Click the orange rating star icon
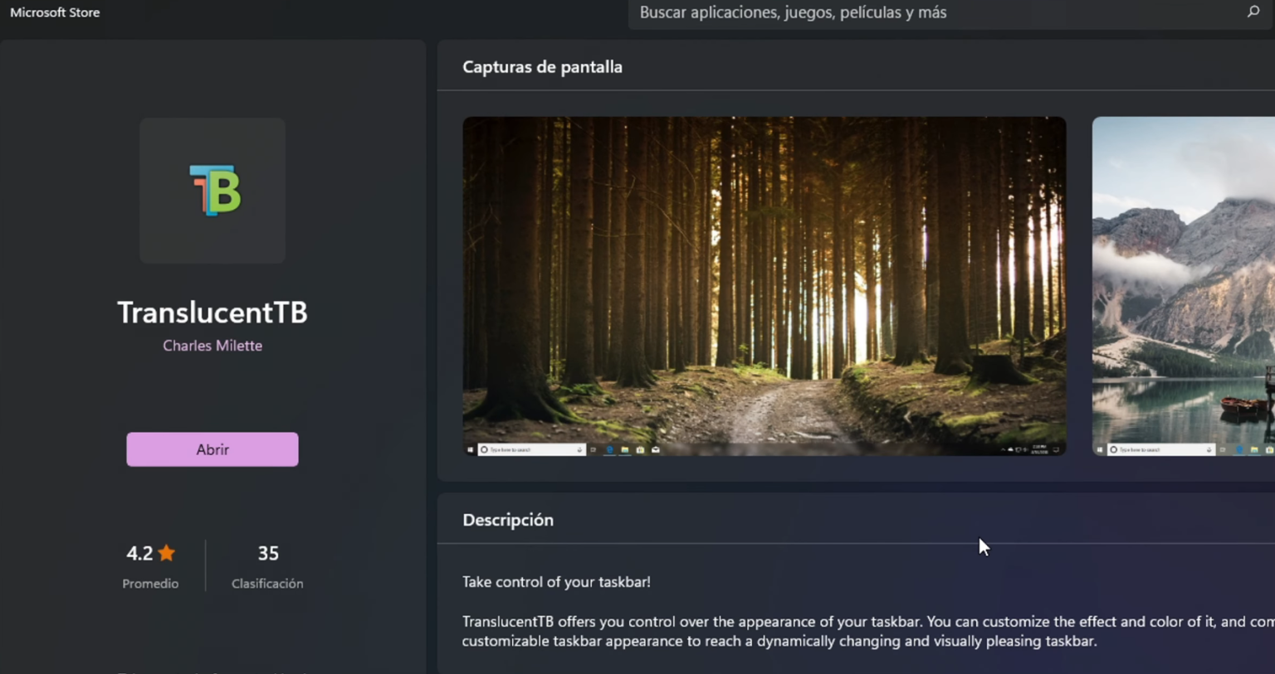This screenshot has height=674, width=1275. (x=167, y=552)
